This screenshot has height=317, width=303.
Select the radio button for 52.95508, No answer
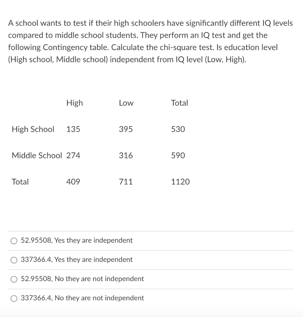click(x=14, y=279)
